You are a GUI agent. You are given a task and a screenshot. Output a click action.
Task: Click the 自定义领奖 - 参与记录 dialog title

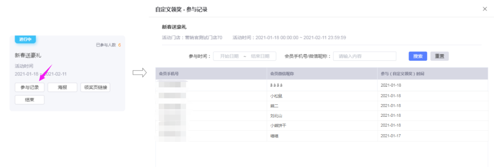tap(182, 10)
